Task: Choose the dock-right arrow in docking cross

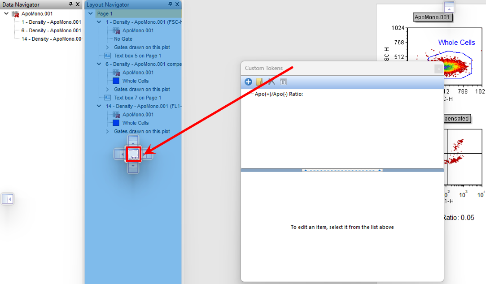Action: [148, 154]
